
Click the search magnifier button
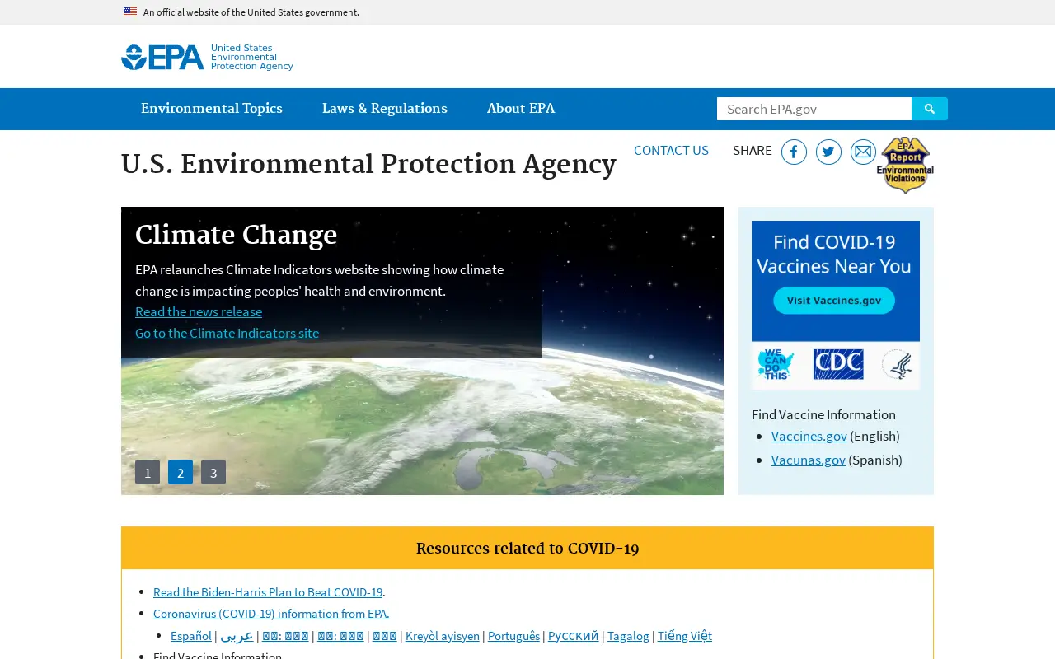tap(930, 109)
